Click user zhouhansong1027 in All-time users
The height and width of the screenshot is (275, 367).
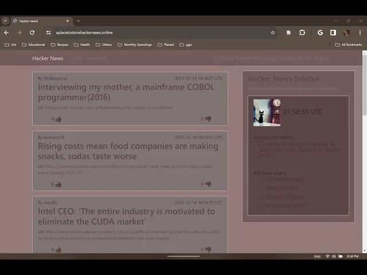[x=287, y=206]
